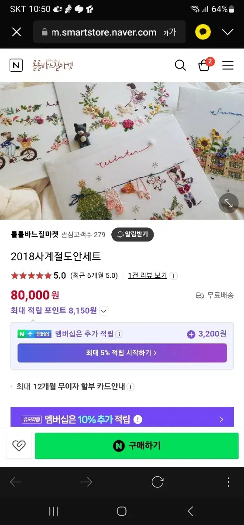Open the 1건 리뷰 보기 link

coord(148,276)
